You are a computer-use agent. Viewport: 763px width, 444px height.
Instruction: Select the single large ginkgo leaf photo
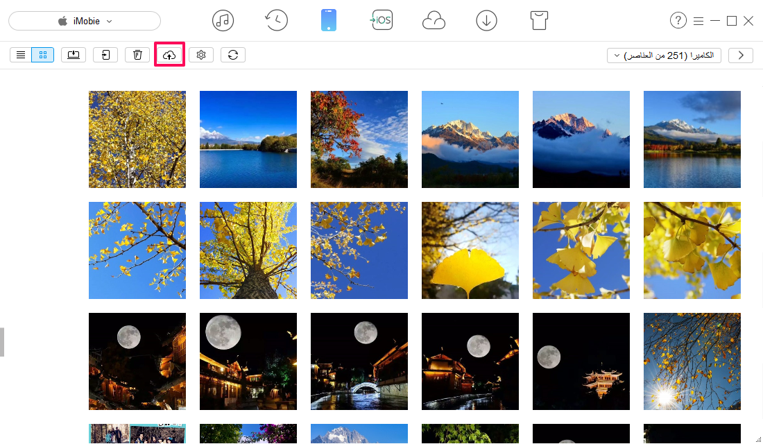470,250
